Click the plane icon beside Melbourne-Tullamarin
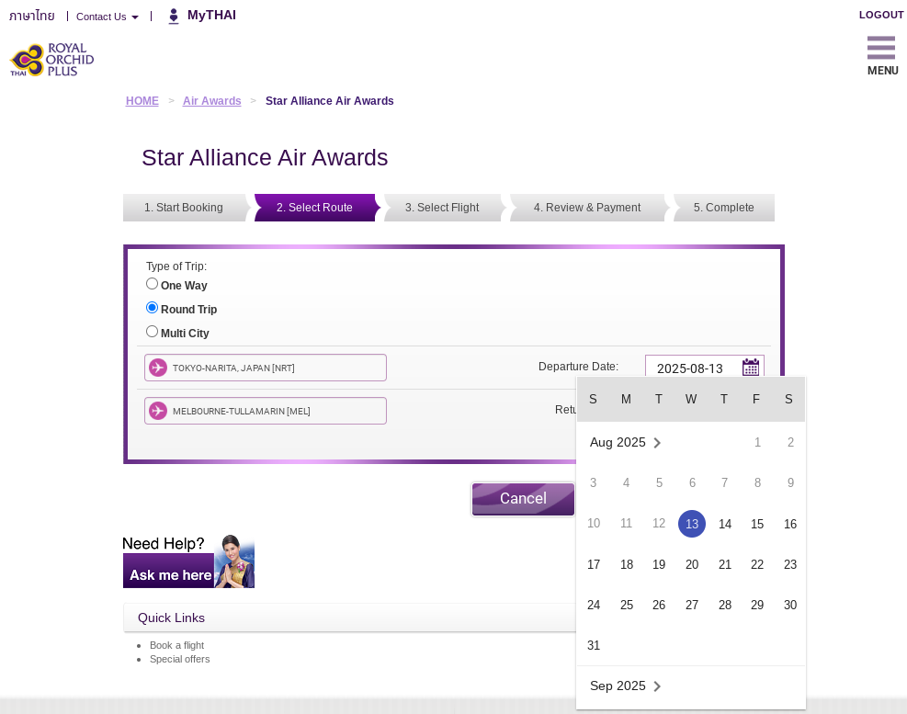907x714 pixels. coord(158,411)
